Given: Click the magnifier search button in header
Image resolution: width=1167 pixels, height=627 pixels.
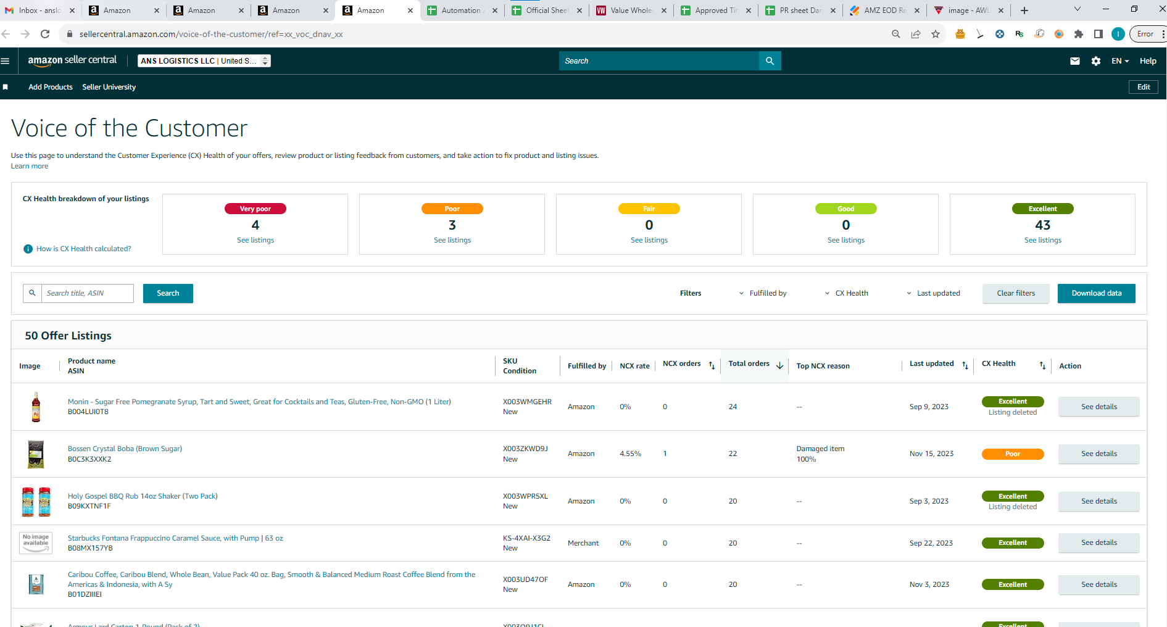Looking at the screenshot, I should click(770, 60).
